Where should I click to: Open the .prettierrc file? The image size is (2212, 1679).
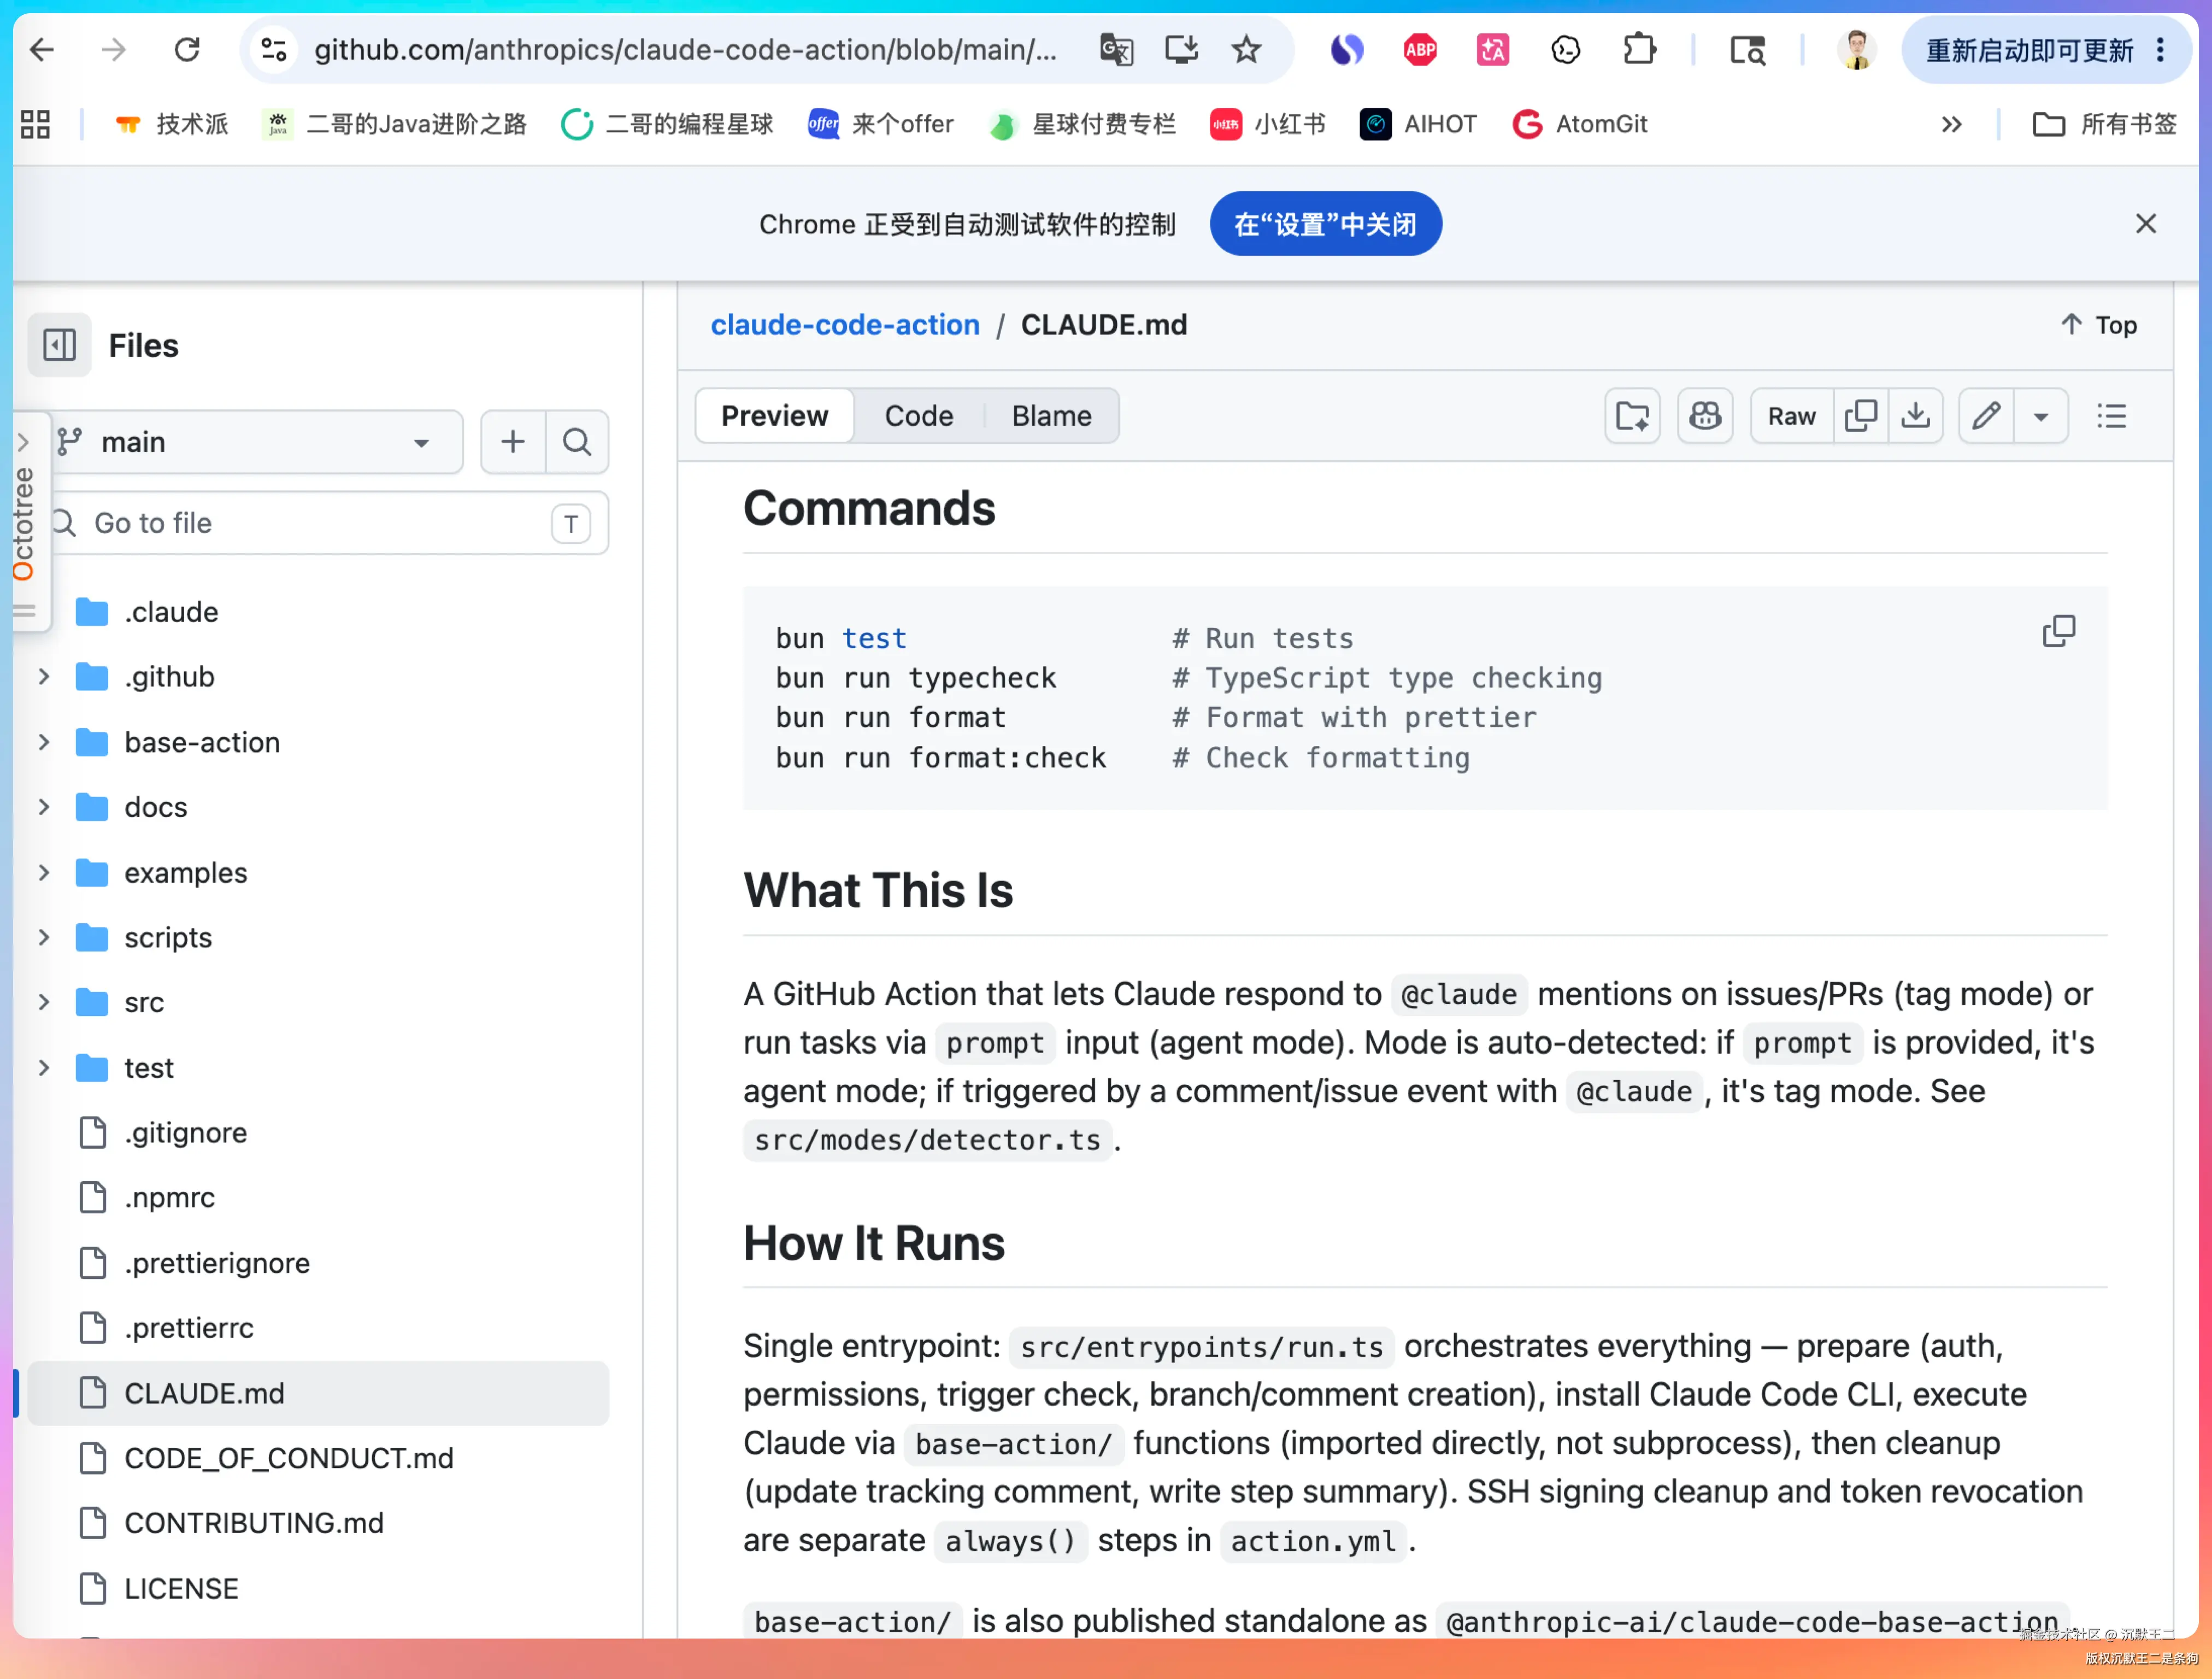point(189,1328)
